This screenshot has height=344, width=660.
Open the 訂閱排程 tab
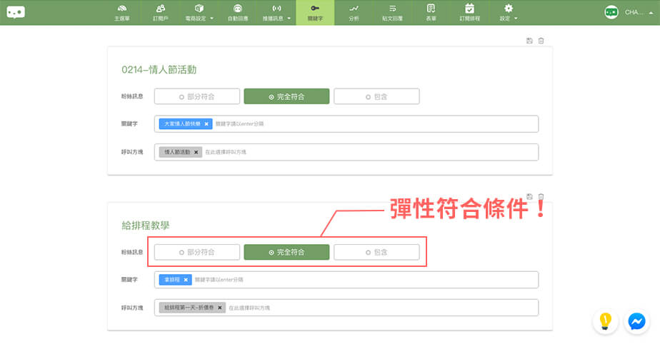469,12
